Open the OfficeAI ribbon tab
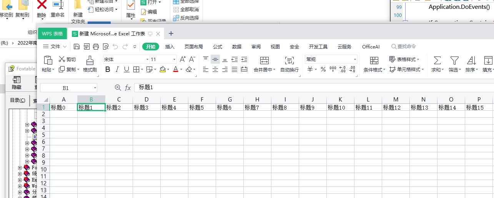Image resolution: width=494 pixels, height=198 pixels. click(371, 47)
